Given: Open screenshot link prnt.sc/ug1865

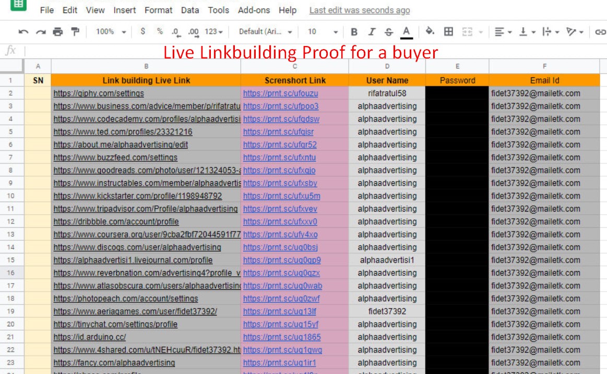Looking at the screenshot, I should (282, 337).
